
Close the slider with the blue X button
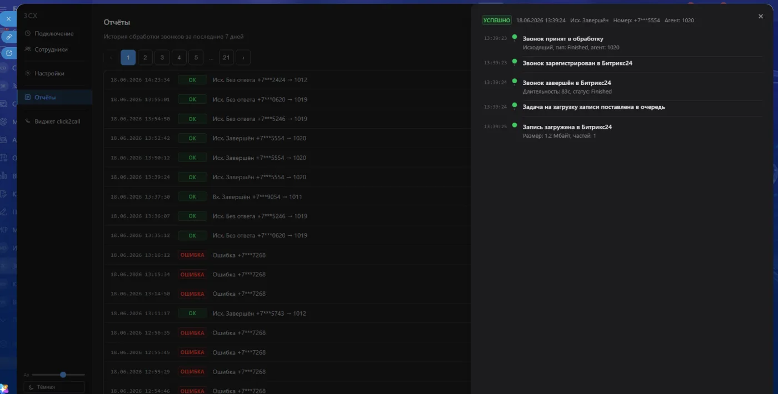(8, 19)
